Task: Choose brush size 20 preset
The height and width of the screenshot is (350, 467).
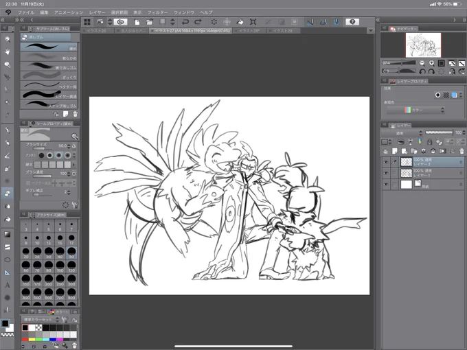Action: coord(26,253)
